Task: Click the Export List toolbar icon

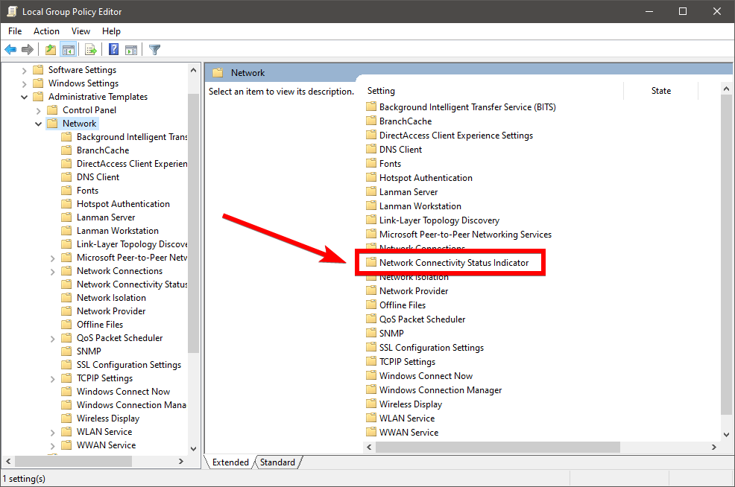Action: (91, 50)
